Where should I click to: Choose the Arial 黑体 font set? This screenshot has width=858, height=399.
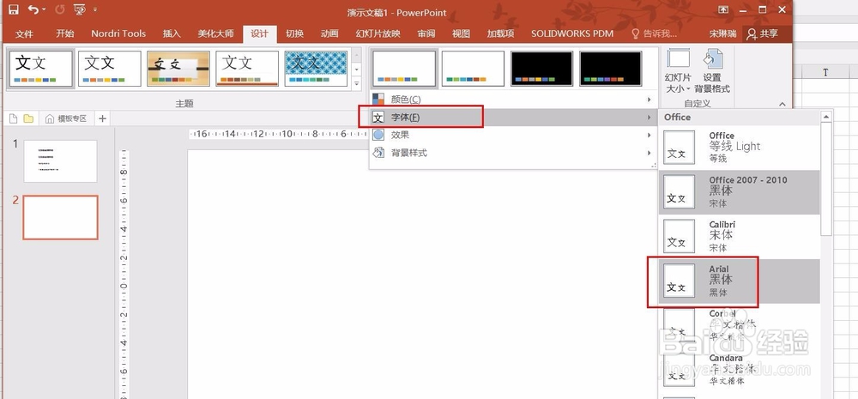739,281
